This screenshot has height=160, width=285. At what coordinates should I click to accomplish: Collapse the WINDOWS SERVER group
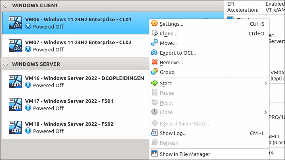tap(6, 64)
